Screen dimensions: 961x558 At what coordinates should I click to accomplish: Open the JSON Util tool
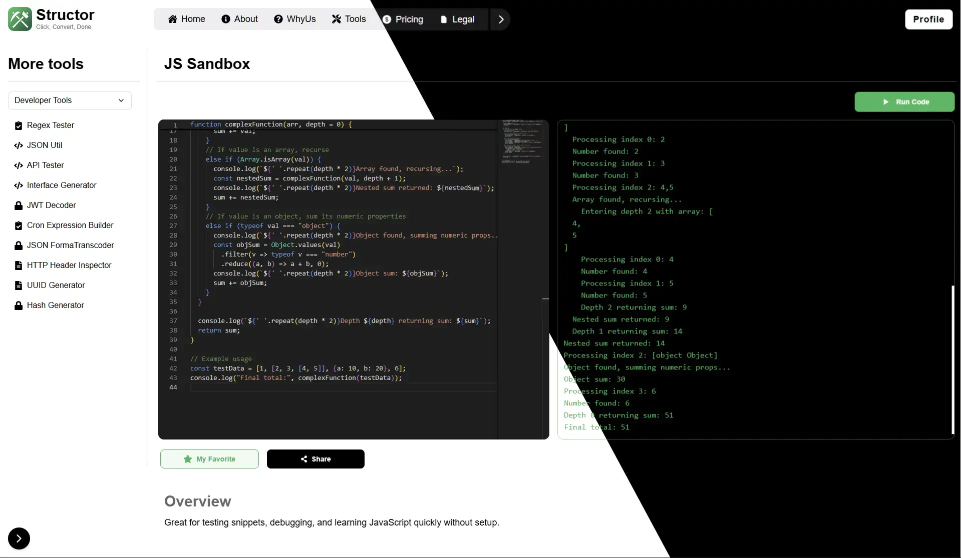(44, 145)
